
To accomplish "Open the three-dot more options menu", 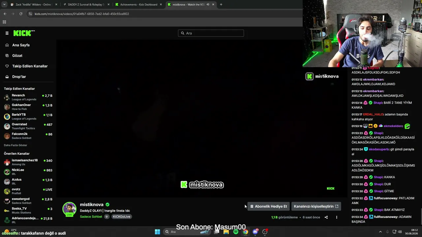I will pos(337,217).
